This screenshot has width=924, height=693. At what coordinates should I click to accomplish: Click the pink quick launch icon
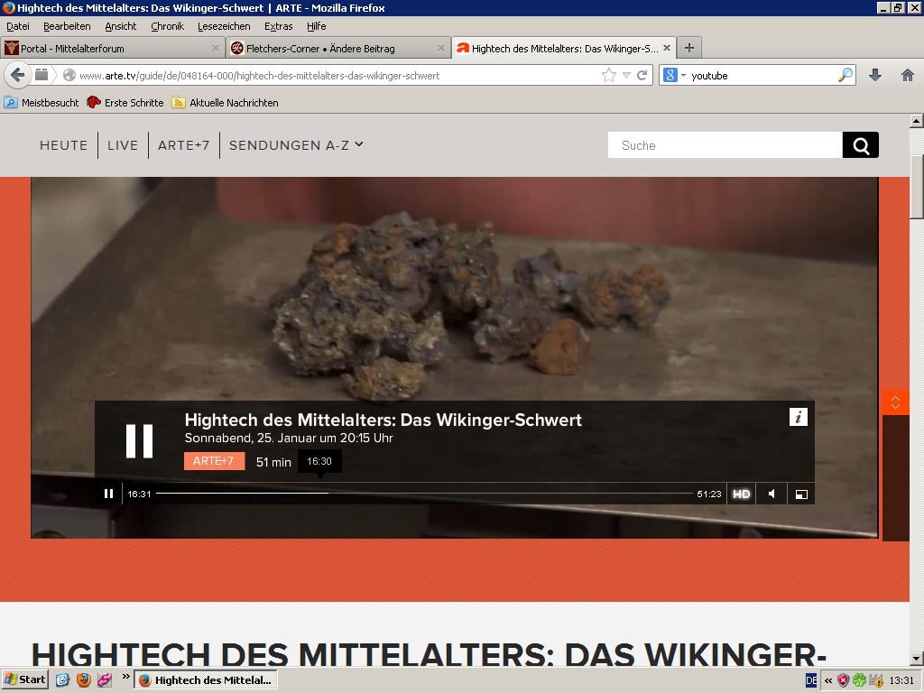(105, 680)
